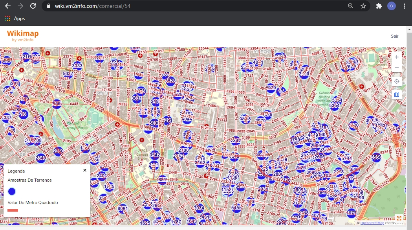Open the Apps bookmarks shortcut

click(15, 18)
